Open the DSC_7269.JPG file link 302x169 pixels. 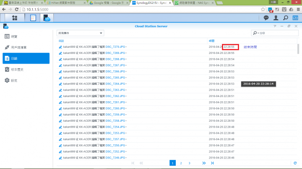115,53
